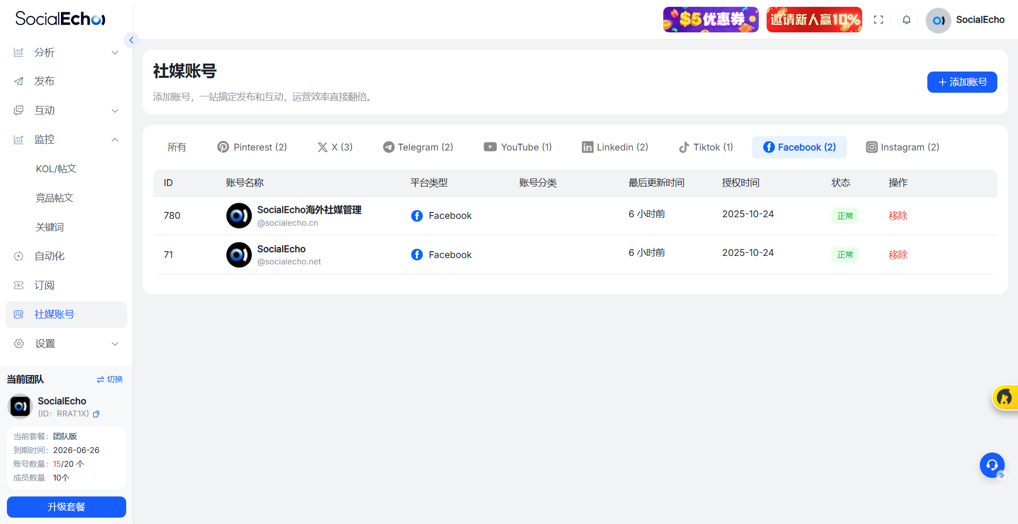Click 正常 status badge in row 780
1018x524 pixels.
click(x=845, y=216)
